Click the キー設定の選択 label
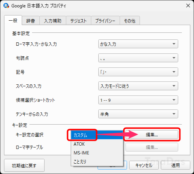The height and width of the screenshot is (174, 194). pyautogui.click(x=29, y=135)
